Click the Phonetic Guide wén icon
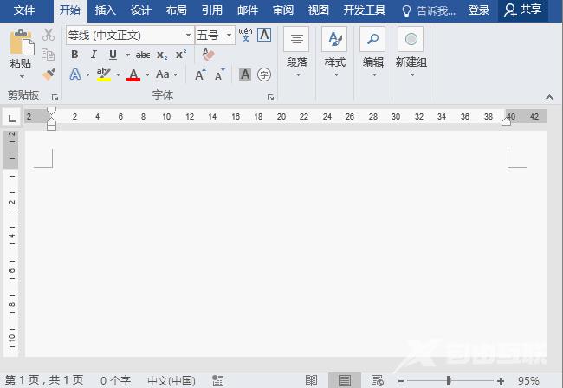Screen dimensions: 563x388 point(245,35)
